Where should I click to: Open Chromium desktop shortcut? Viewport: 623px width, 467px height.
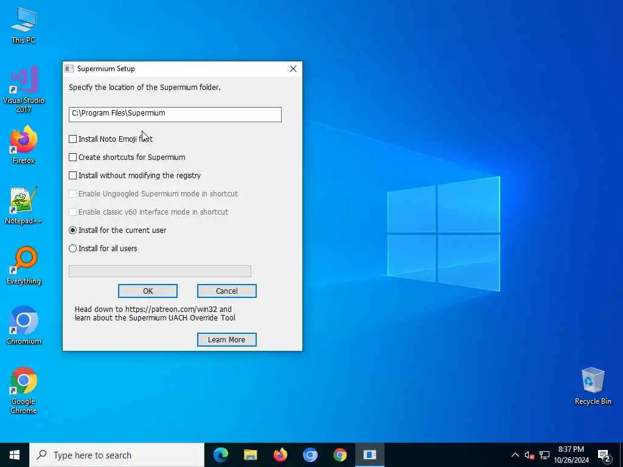point(24,326)
